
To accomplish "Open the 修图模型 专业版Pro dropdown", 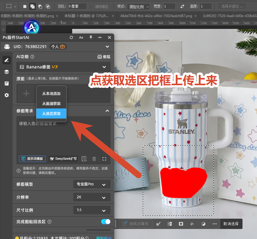I will click(x=92, y=184).
